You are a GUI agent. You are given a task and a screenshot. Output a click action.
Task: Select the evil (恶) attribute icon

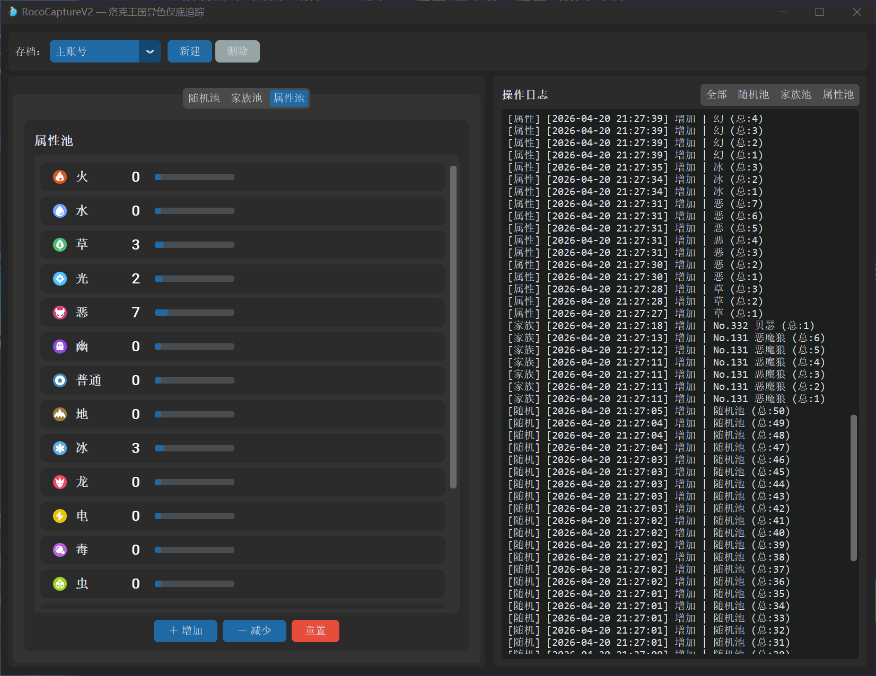(60, 313)
